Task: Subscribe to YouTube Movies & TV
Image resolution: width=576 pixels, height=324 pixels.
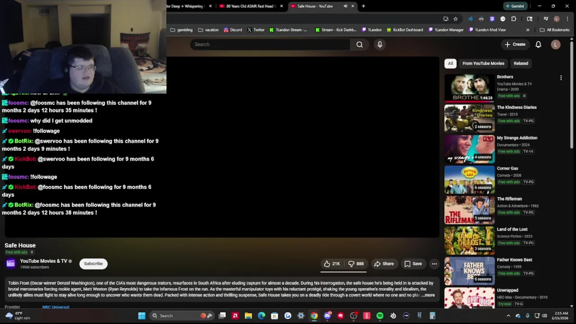Action: click(x=93, y=264)
